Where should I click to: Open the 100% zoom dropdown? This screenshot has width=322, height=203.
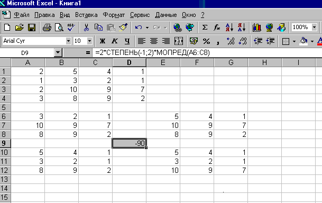tap(314, 27)
